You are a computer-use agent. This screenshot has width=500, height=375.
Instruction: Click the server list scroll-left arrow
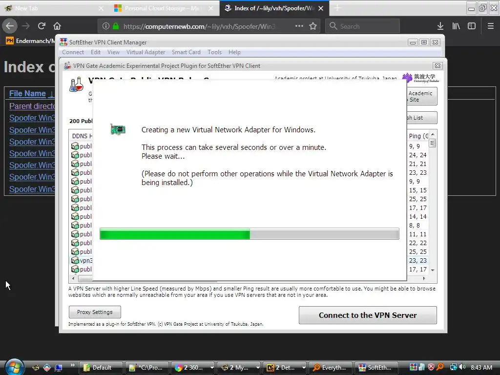tap(74, 278)
